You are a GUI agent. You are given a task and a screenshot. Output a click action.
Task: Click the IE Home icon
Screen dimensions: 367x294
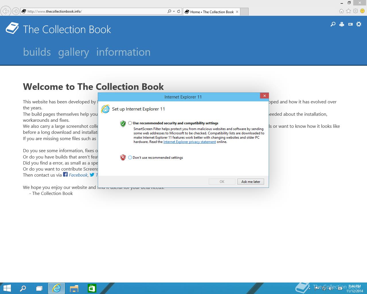[x=341, y=11]
